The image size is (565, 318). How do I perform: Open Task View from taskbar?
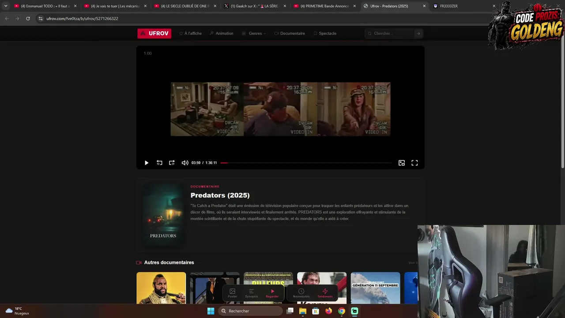(290, 311)
